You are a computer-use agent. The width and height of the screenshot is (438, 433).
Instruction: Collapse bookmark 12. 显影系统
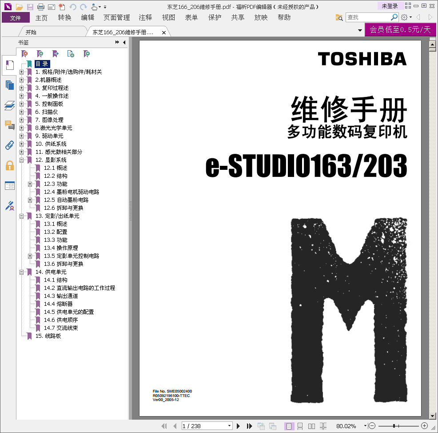(21, 160)
